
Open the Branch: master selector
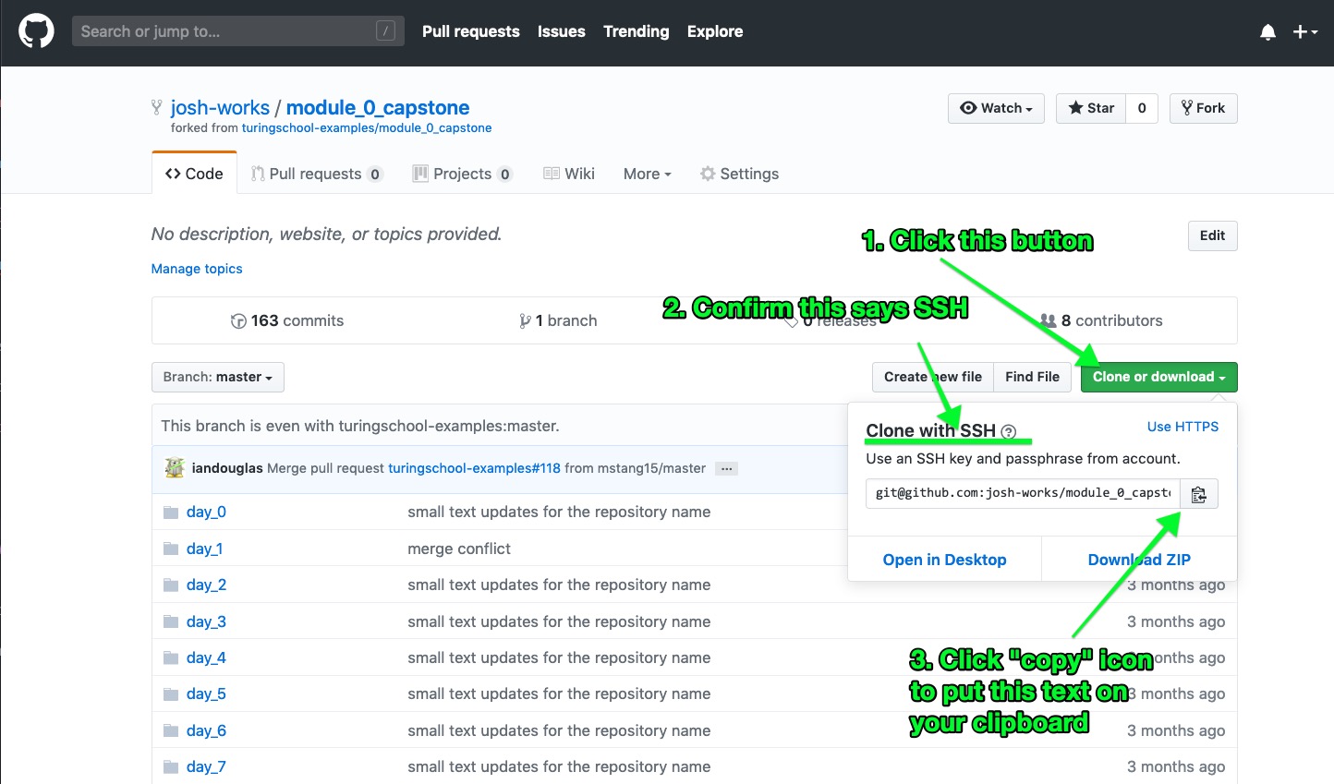click(x=218, y=377)
